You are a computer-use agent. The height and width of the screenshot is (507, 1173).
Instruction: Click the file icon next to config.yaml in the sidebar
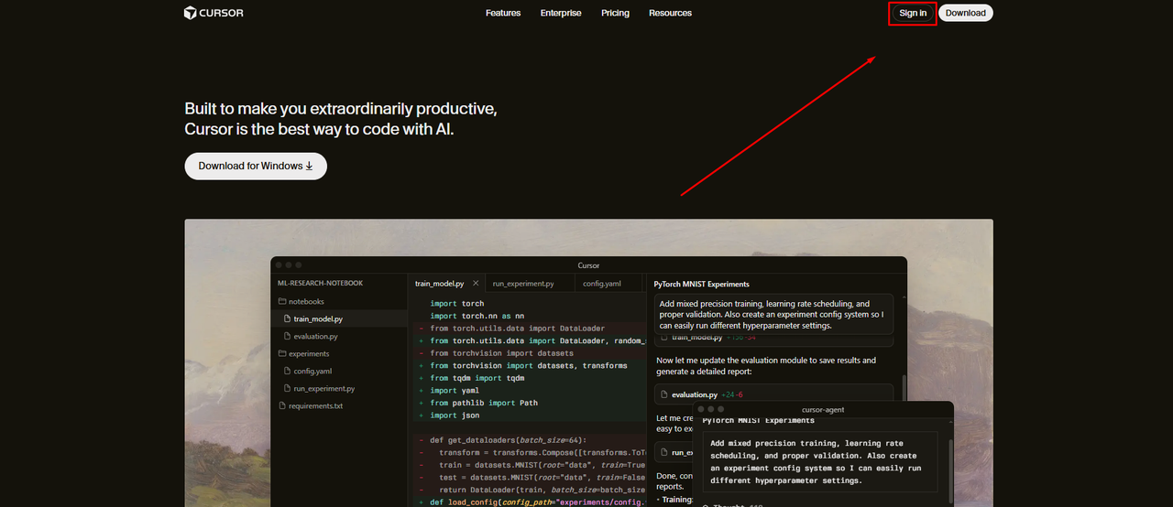[x=287, y=371]
